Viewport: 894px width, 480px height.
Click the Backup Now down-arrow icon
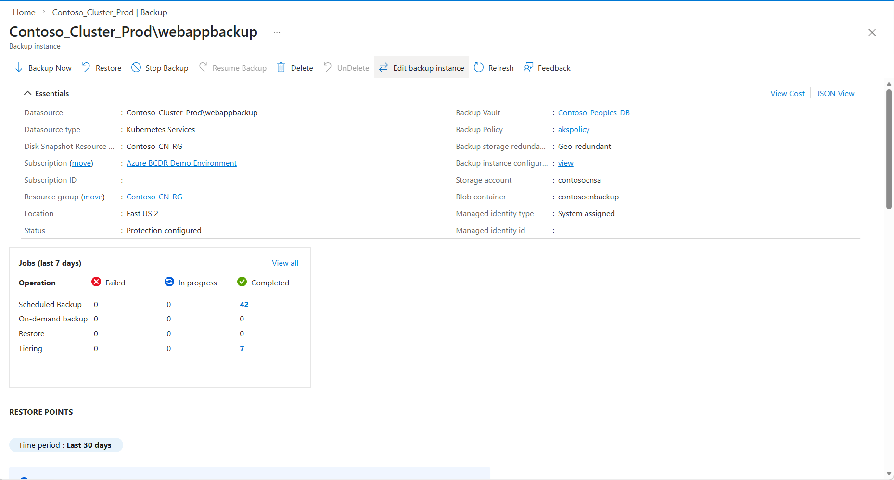tap(19, 68)
